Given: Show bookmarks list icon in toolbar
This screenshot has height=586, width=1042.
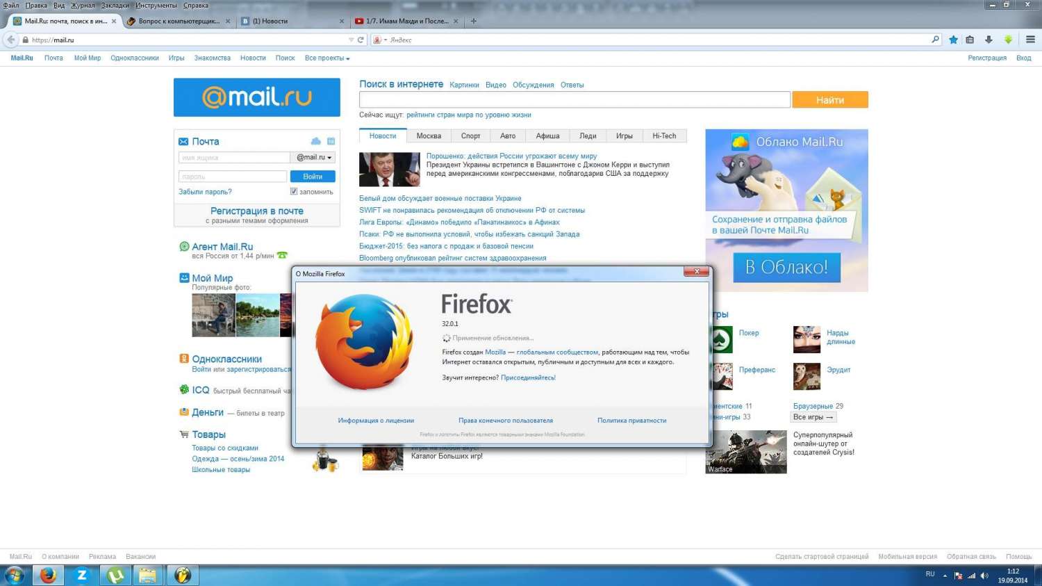Looking at the screenshot, I should (x=970, y=40).
